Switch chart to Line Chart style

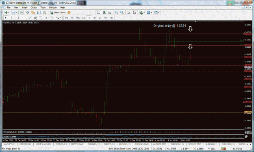pyautogui.click(x=110, y=13)
